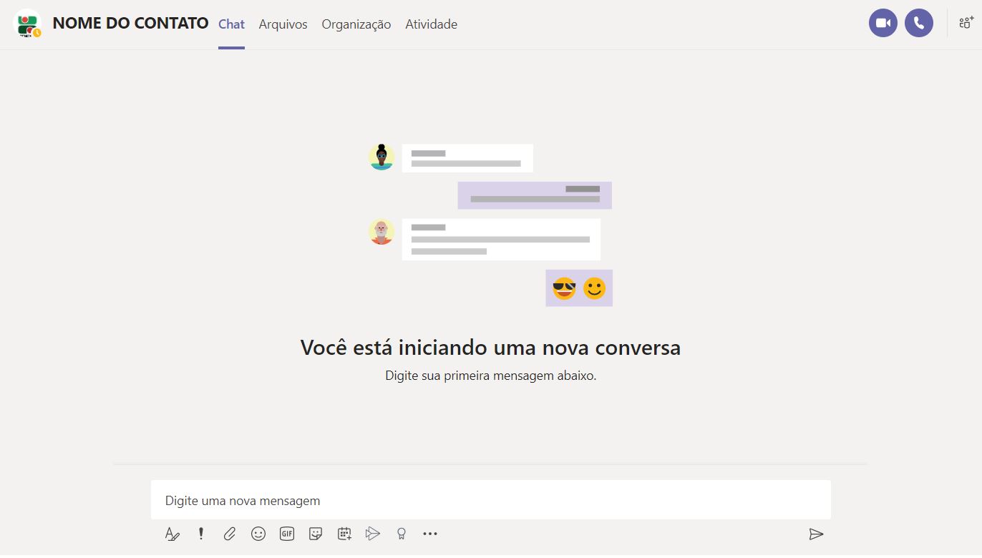The width and height of the screenshot is (982, 558).
Task: Send praise using the badge icon
Action: click(x=402, y=534)
